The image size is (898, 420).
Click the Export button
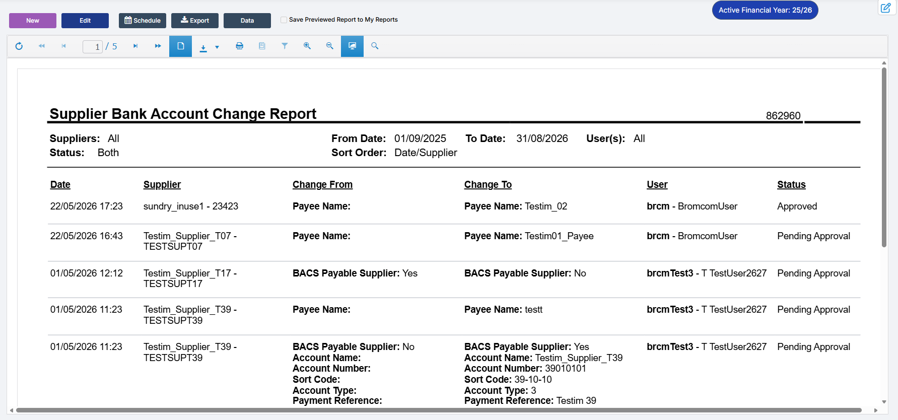[x=195, y=21]
